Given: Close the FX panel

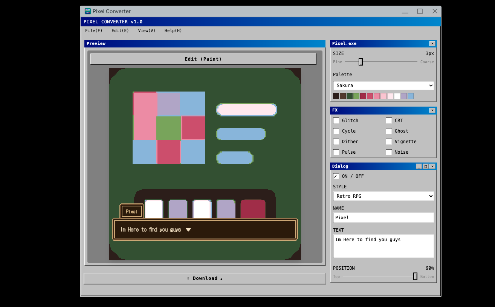Looking at the screenshot, I should click(432, 110).
